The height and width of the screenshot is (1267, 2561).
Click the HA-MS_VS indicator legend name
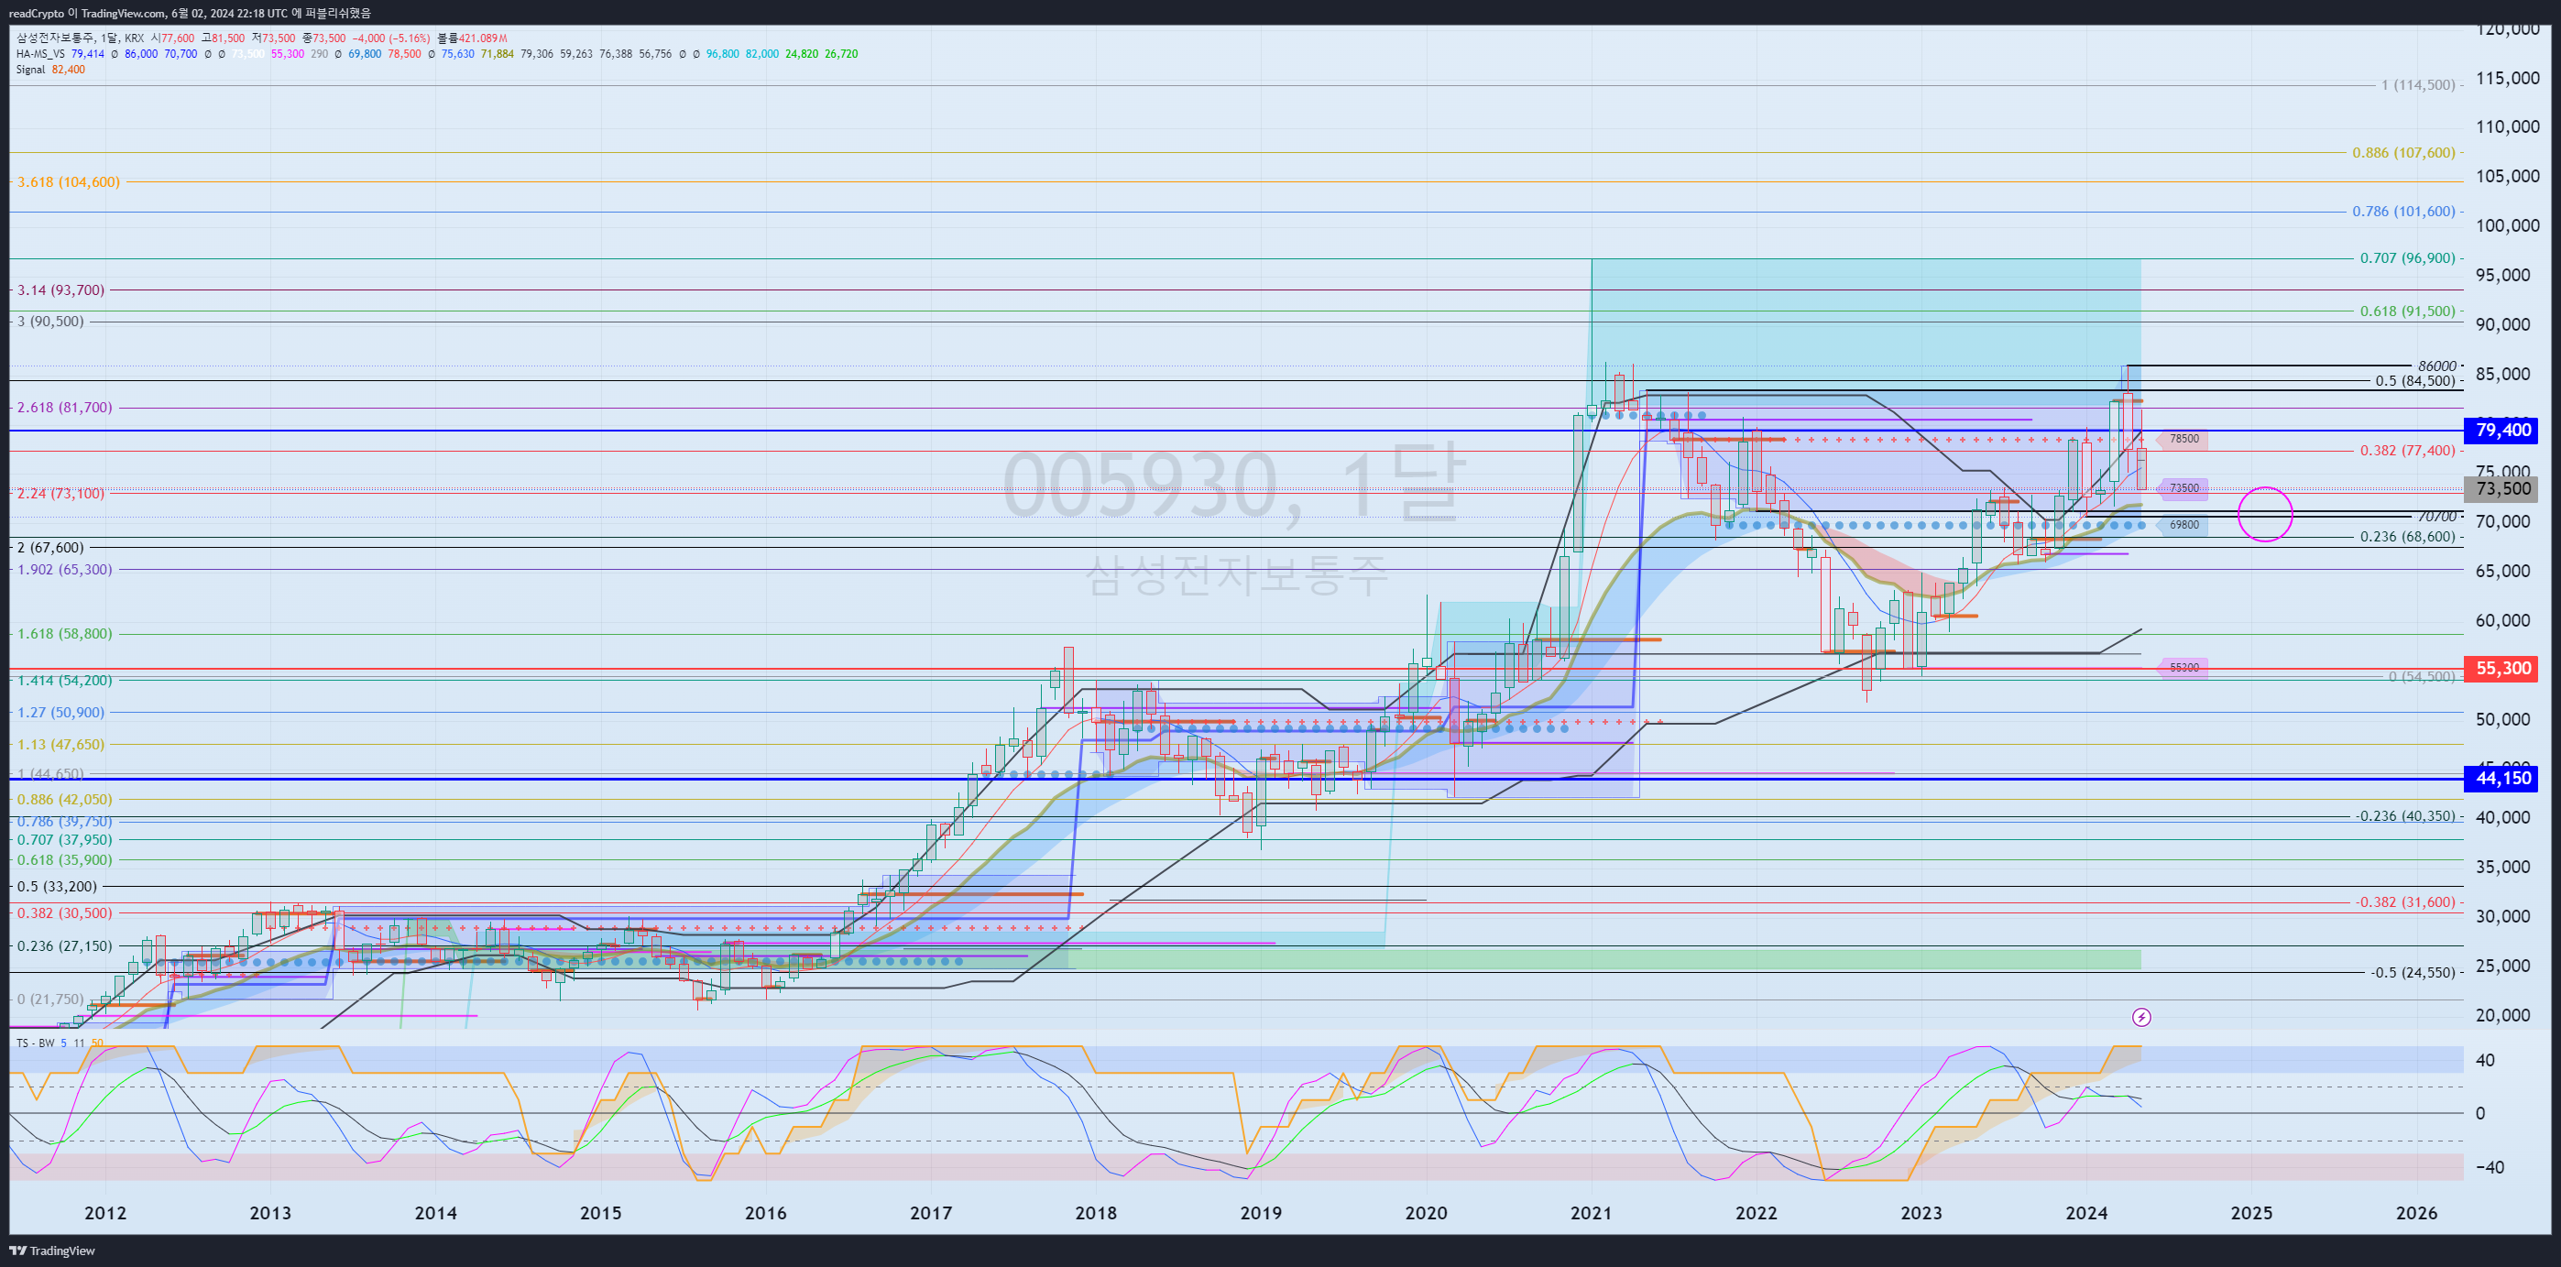(x=40, y=54)
